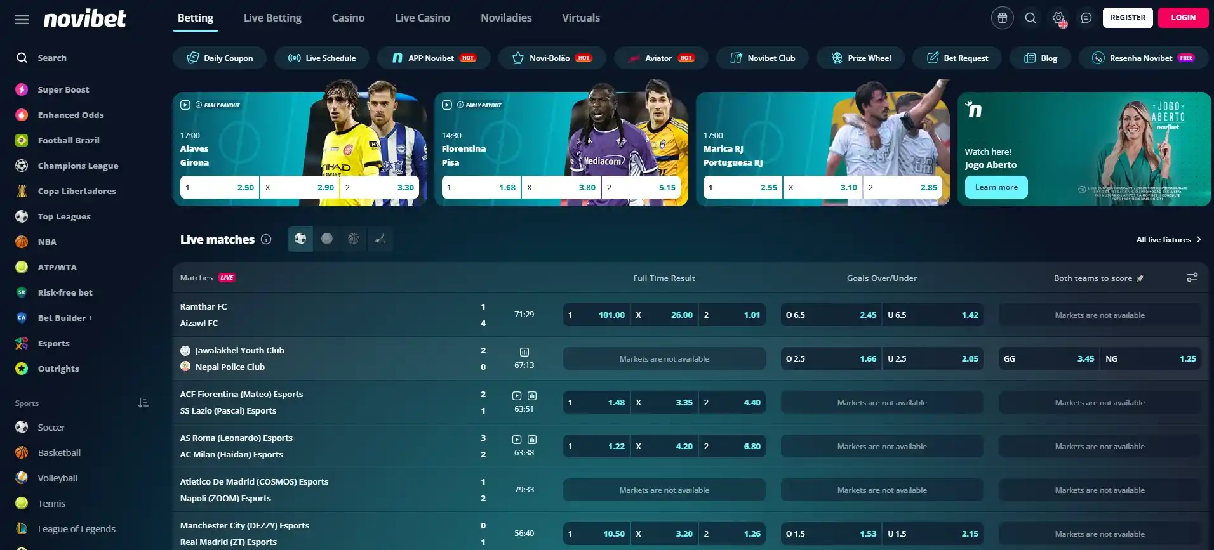Select Aizawl FC win odds 1.01
This screenshot has width=1214, height=550.
732,315
